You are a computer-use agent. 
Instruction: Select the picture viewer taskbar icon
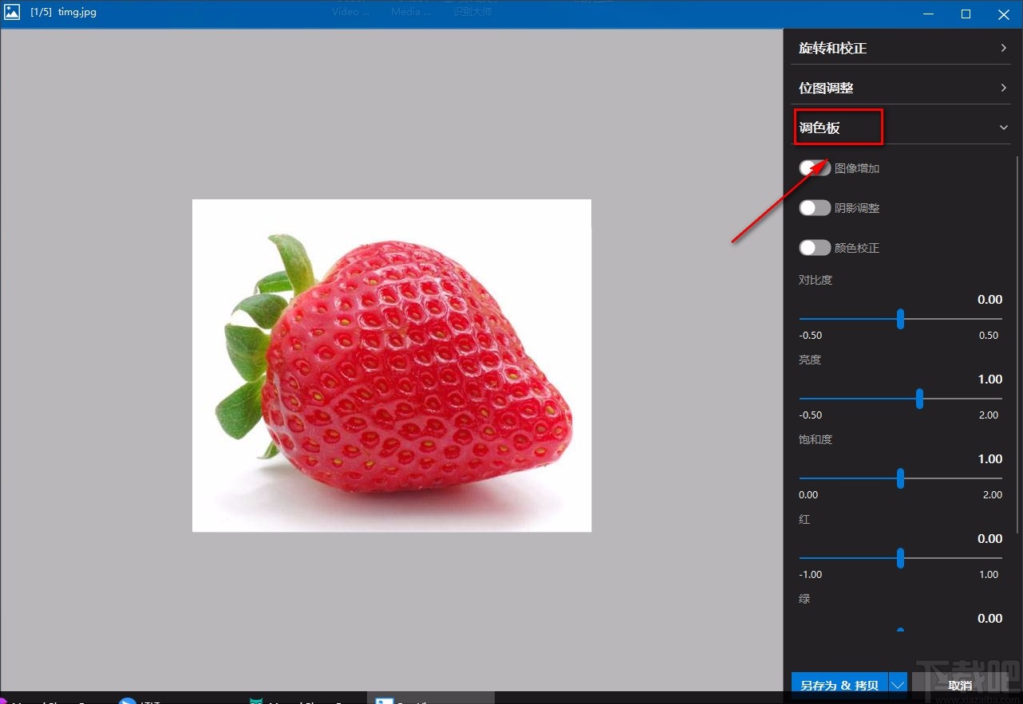(385, 701)
